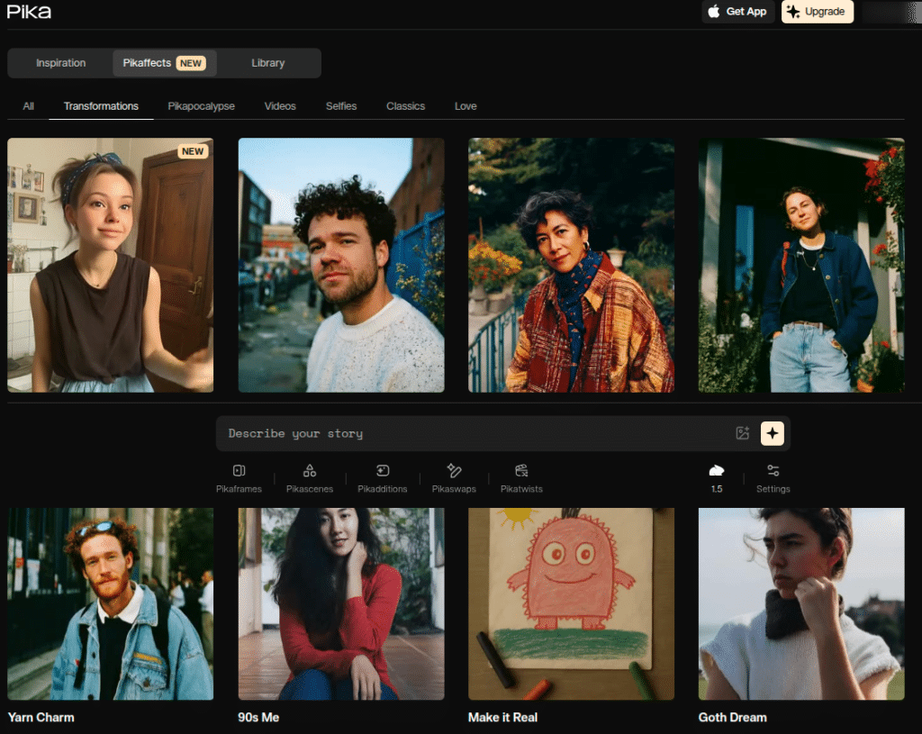Viewport: 922px width, 734px height.
Task: Select the Selfies filter
Action: click(x=341, y=105)
